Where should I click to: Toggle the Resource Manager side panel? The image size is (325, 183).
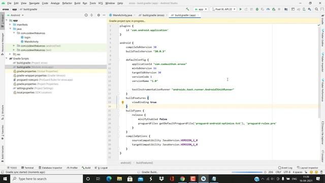coord(3,44)
